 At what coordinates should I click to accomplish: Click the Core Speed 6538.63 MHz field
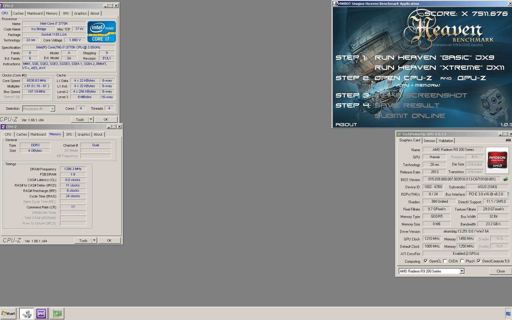pos(37,81)
